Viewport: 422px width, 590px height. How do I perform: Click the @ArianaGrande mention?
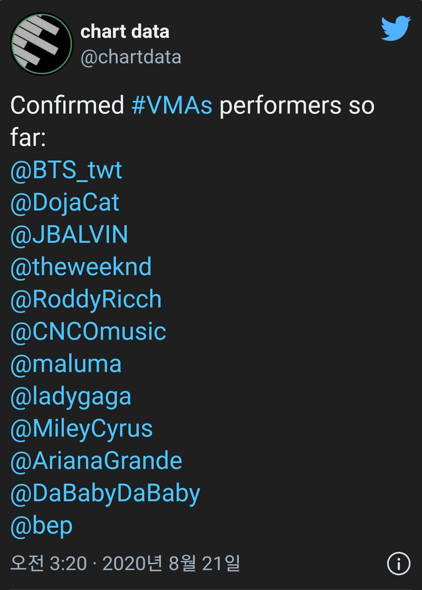pos(96,460)
